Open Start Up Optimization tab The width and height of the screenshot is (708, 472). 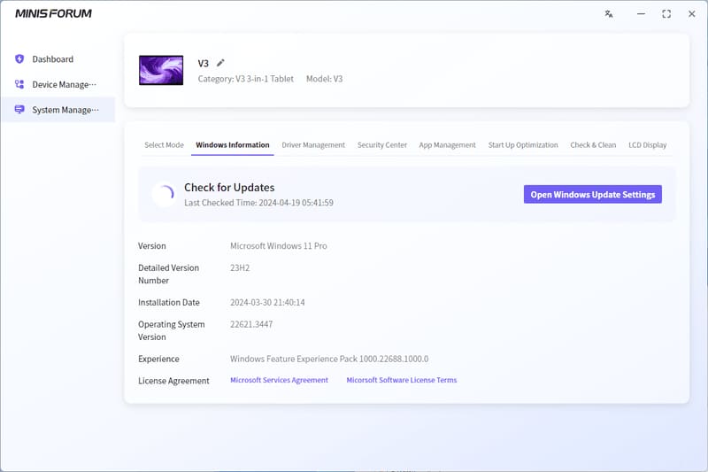coord(523,145)
